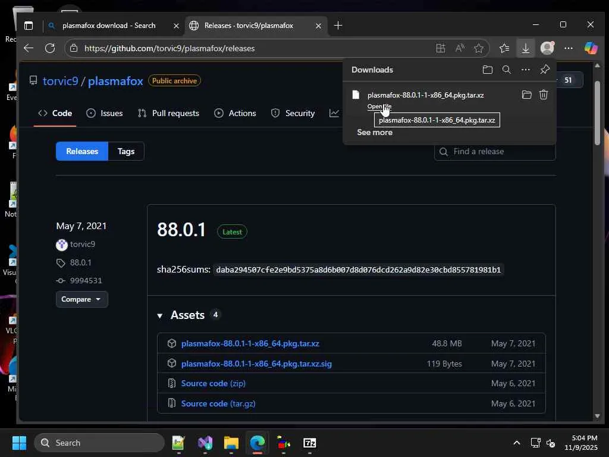
Task: Download Source code (tar.gz)
Action: 218,403
